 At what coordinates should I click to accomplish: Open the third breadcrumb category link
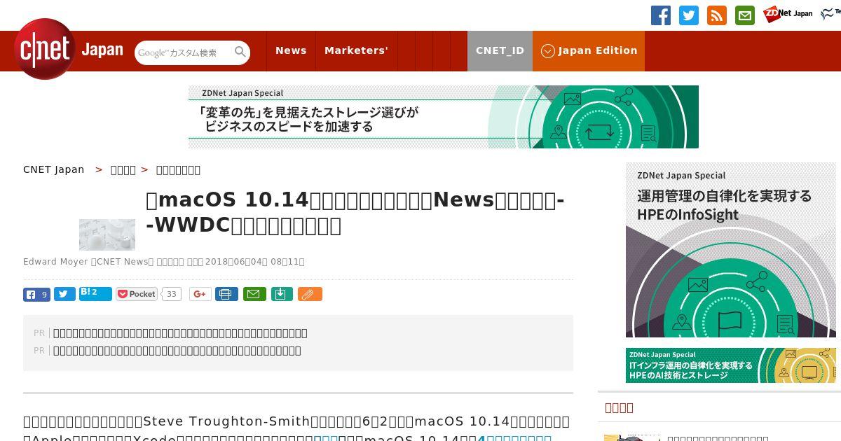(178, 169)
